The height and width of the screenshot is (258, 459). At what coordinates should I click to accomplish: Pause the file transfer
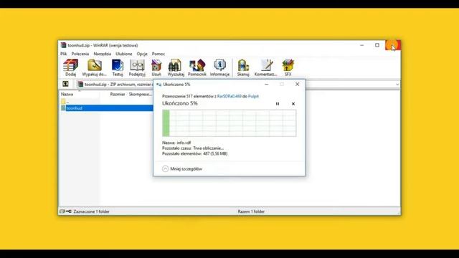(x=278, y=103)
